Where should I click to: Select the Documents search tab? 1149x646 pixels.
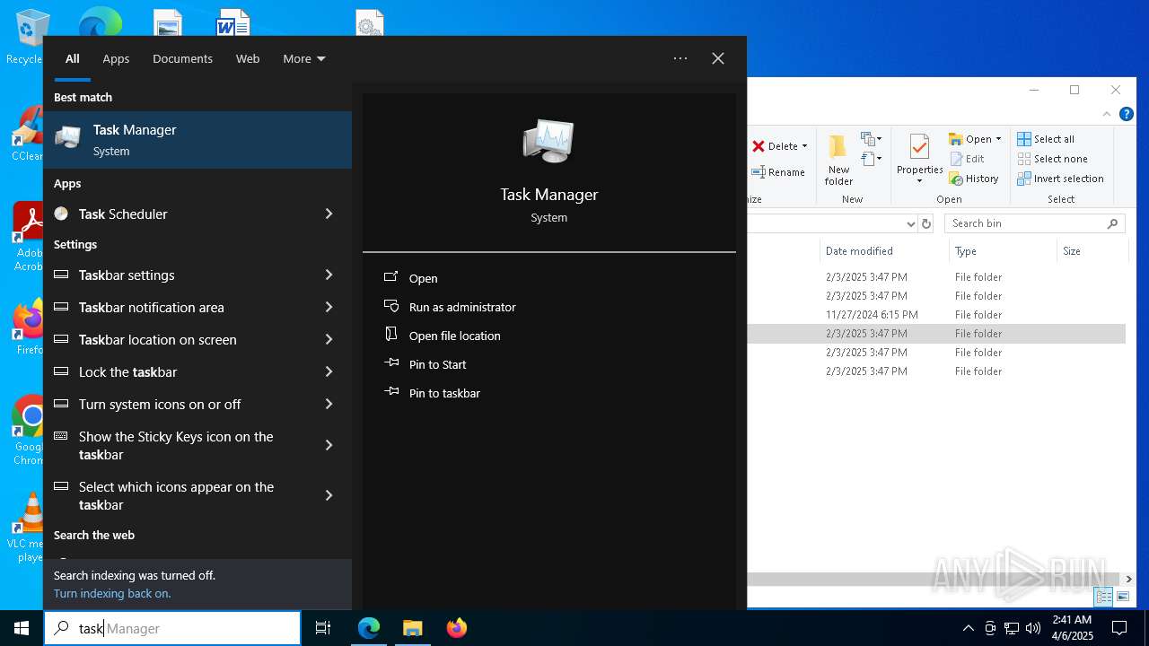(x=182, y=58)
